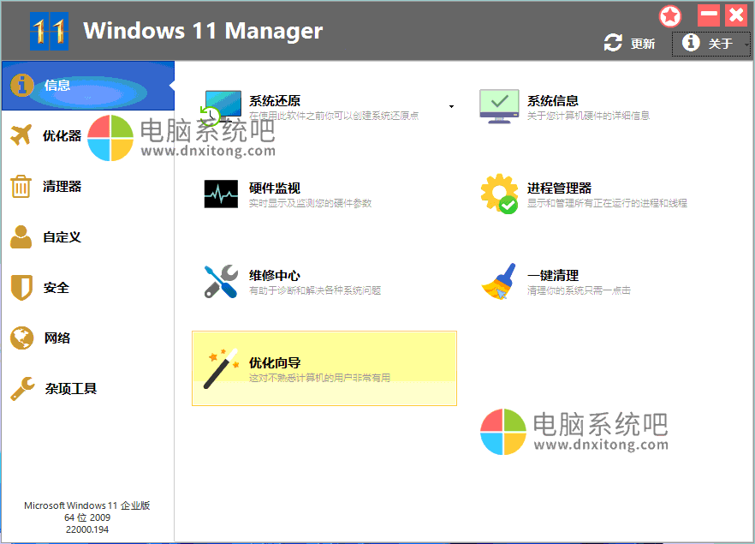This screenshot has height=544, width=755.
Task: Open the 优化器 optimizer tab
Action: (88, 136)
